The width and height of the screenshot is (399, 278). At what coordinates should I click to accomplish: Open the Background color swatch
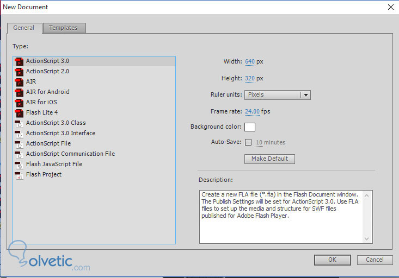coord(250,127)
